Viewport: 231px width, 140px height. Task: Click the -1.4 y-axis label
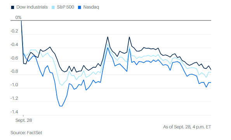coord(14,112)
